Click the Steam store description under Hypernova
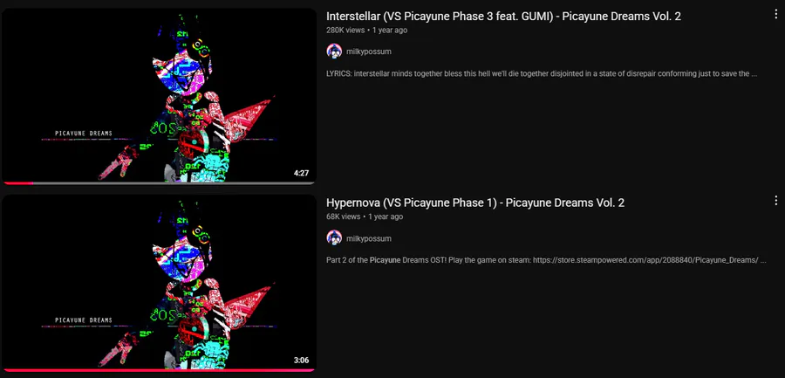The width and height of the screenshot is (785, 378). tap(546, 260)
